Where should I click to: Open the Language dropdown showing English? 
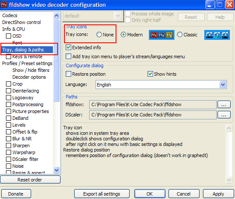tap(161, 85)
